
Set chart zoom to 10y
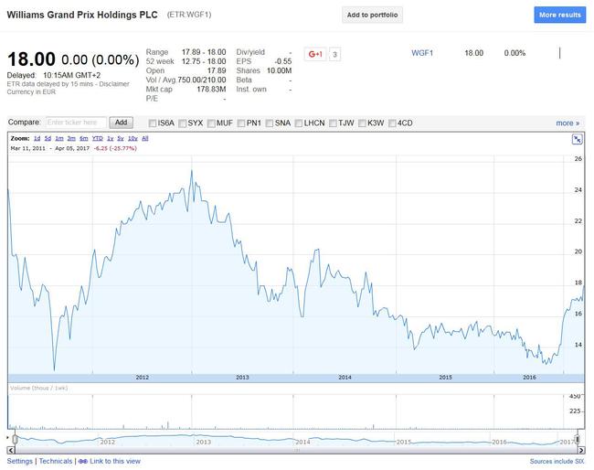coord(133,138)
